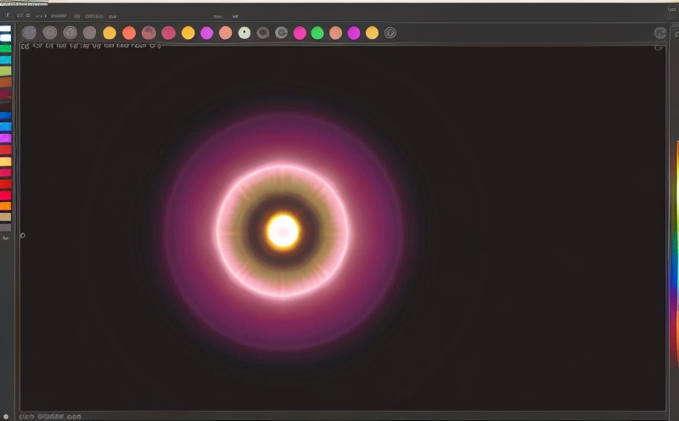Viewport: 679px width, 421px height.
Task: Open the first menu in the top menu bar
Action: pyautogui.click(x=8, y=16)
